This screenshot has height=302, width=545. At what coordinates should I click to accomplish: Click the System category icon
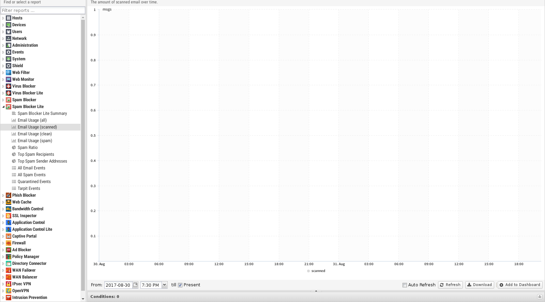(x=9, y=59)
